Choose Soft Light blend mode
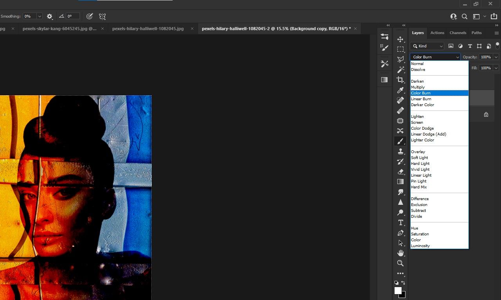The image size is (501, 300). point(439,158)
